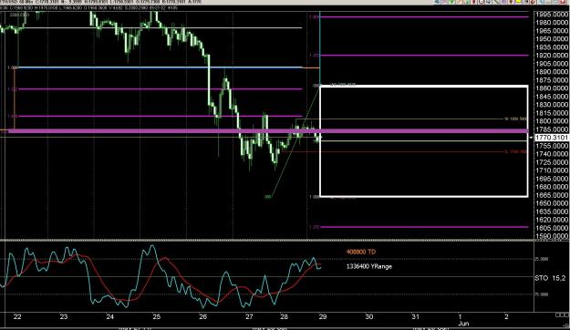
Task: Click the orange 408800 TD label
Action: 361,252
